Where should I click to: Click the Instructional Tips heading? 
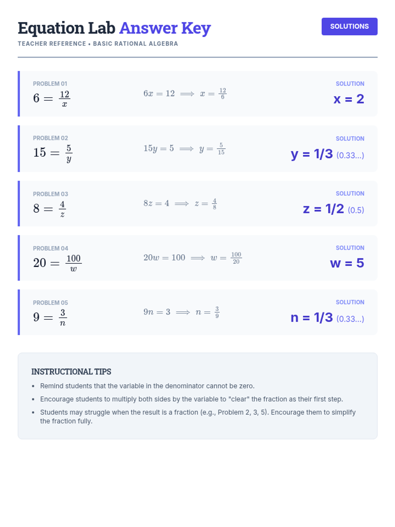click(71, 372)
